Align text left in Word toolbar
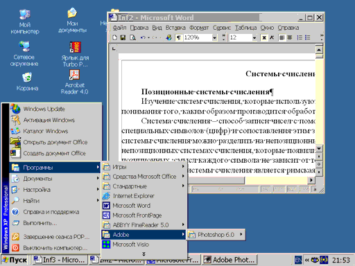 click(282, 37)
